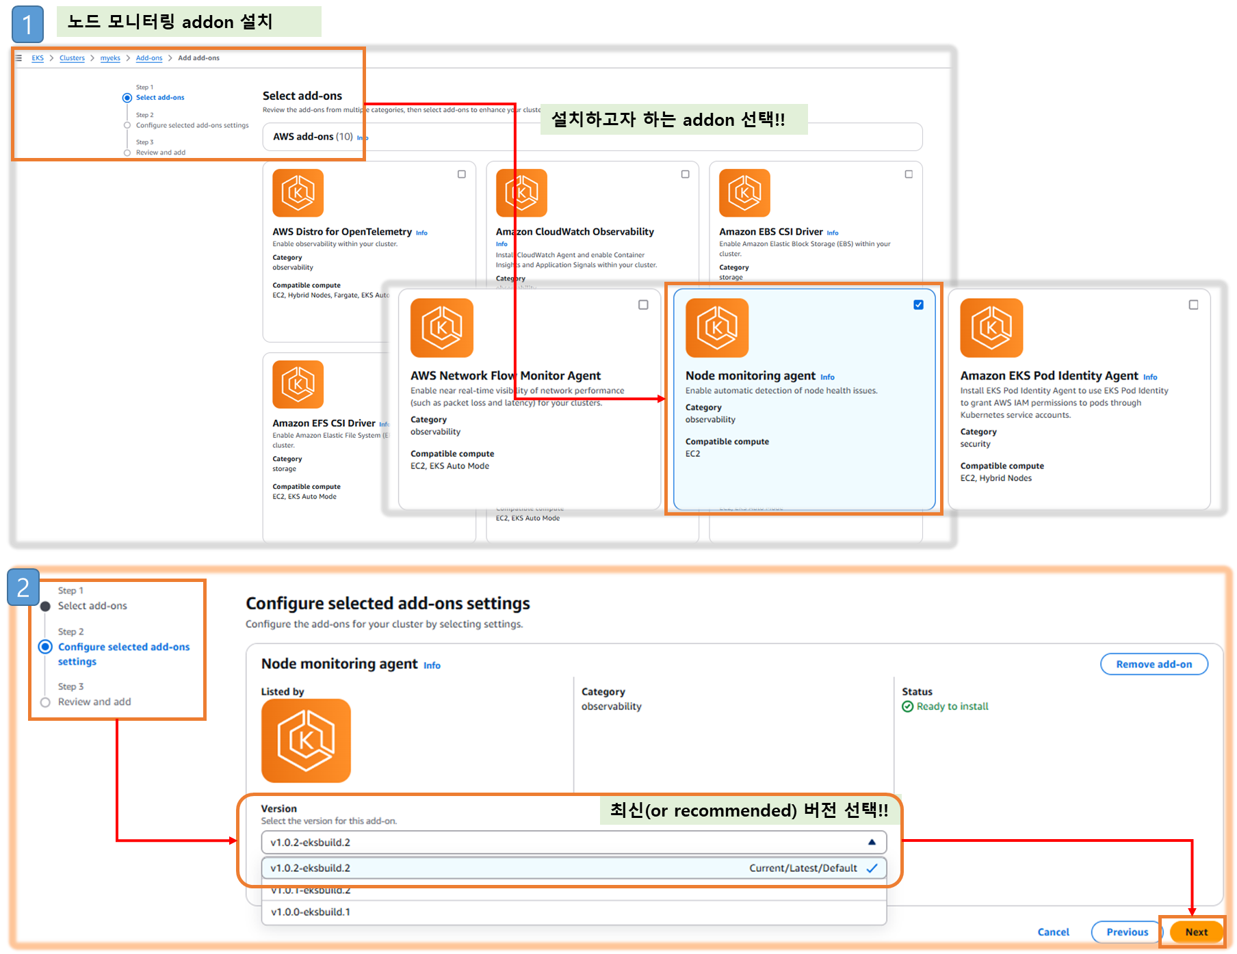The width and height of the screenshot is (1237, 954).
Task: Check the Amazon CloudWatch Observability checkbox
Action: point(685,174)
